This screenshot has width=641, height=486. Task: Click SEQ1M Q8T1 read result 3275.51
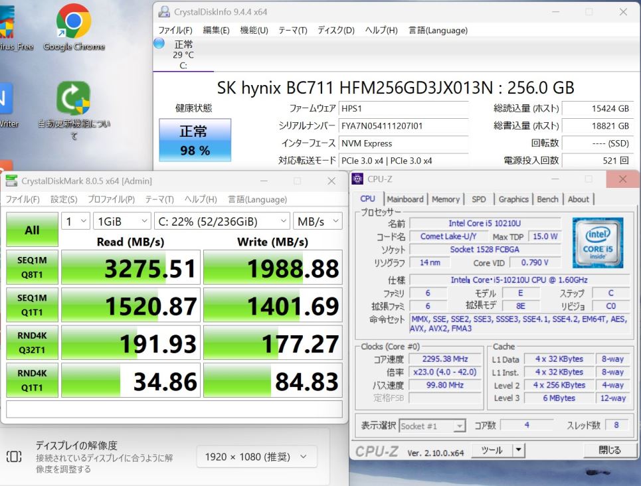[131, 268]
